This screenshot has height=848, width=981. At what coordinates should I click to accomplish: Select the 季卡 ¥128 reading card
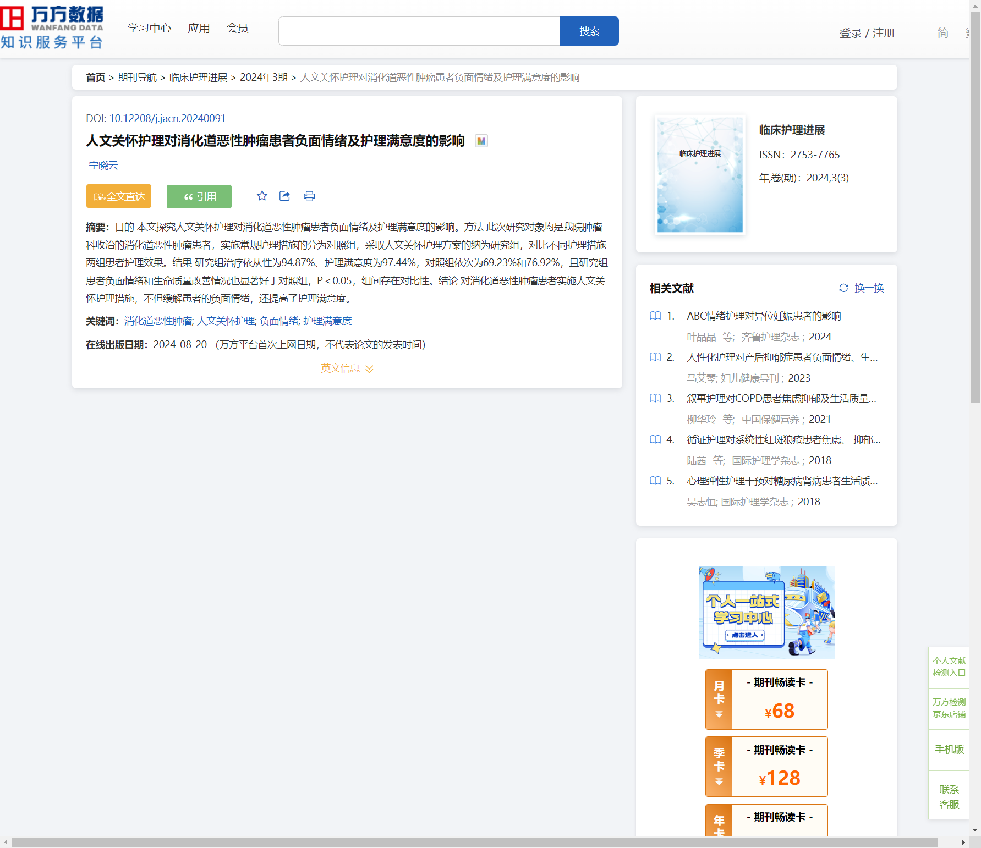click(766, 767)
